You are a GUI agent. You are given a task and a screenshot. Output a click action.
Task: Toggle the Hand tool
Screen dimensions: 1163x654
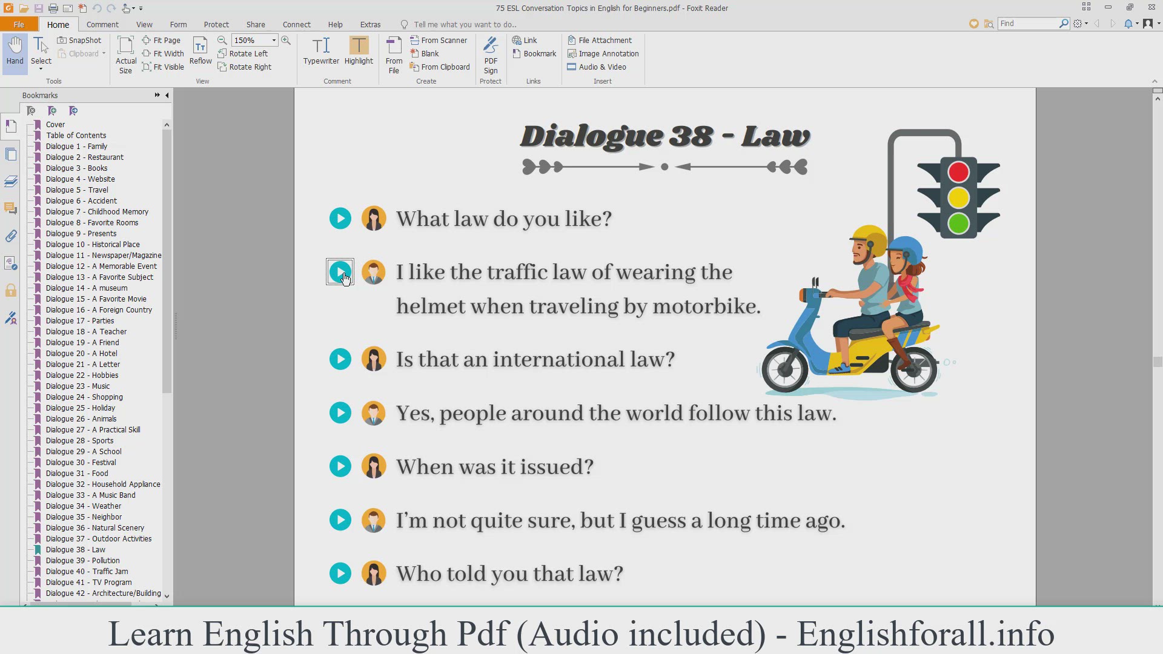[15, 51]
